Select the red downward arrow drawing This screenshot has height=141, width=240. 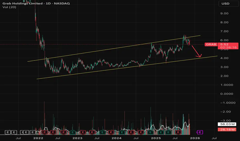point(197,51)
